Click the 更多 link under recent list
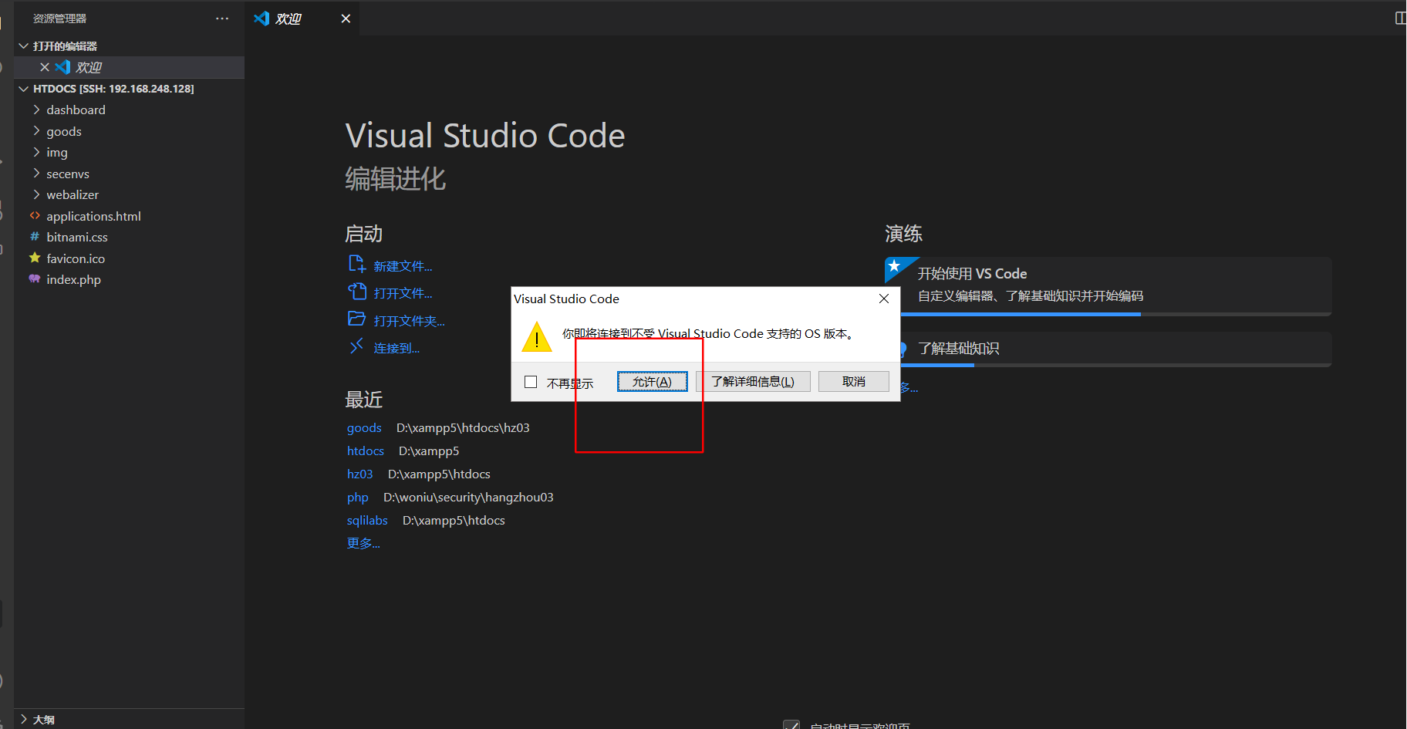This screenshot has height=729, width=1407. pyautogui.click(x=363, y=543)
